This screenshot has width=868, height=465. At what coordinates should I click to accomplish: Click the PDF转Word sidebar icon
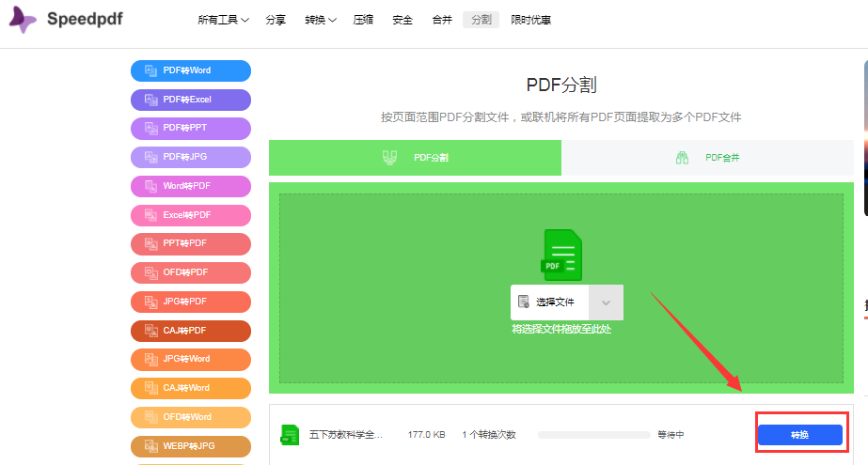150,70
